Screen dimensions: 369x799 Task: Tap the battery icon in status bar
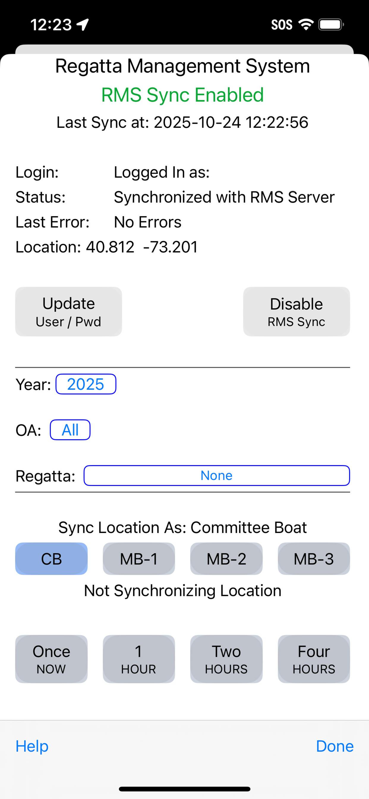(331, 25)
